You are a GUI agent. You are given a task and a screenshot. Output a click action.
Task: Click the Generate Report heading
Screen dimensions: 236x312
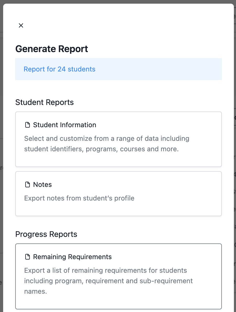tap(52, 49)
